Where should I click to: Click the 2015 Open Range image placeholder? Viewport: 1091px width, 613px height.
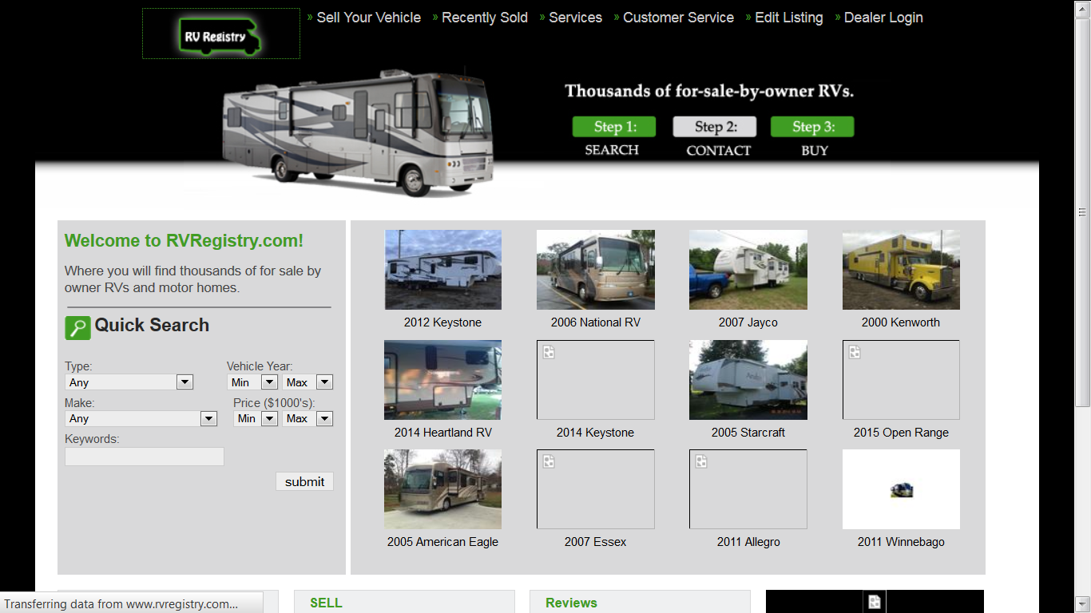pyautogui.click(x=901, y=380)
